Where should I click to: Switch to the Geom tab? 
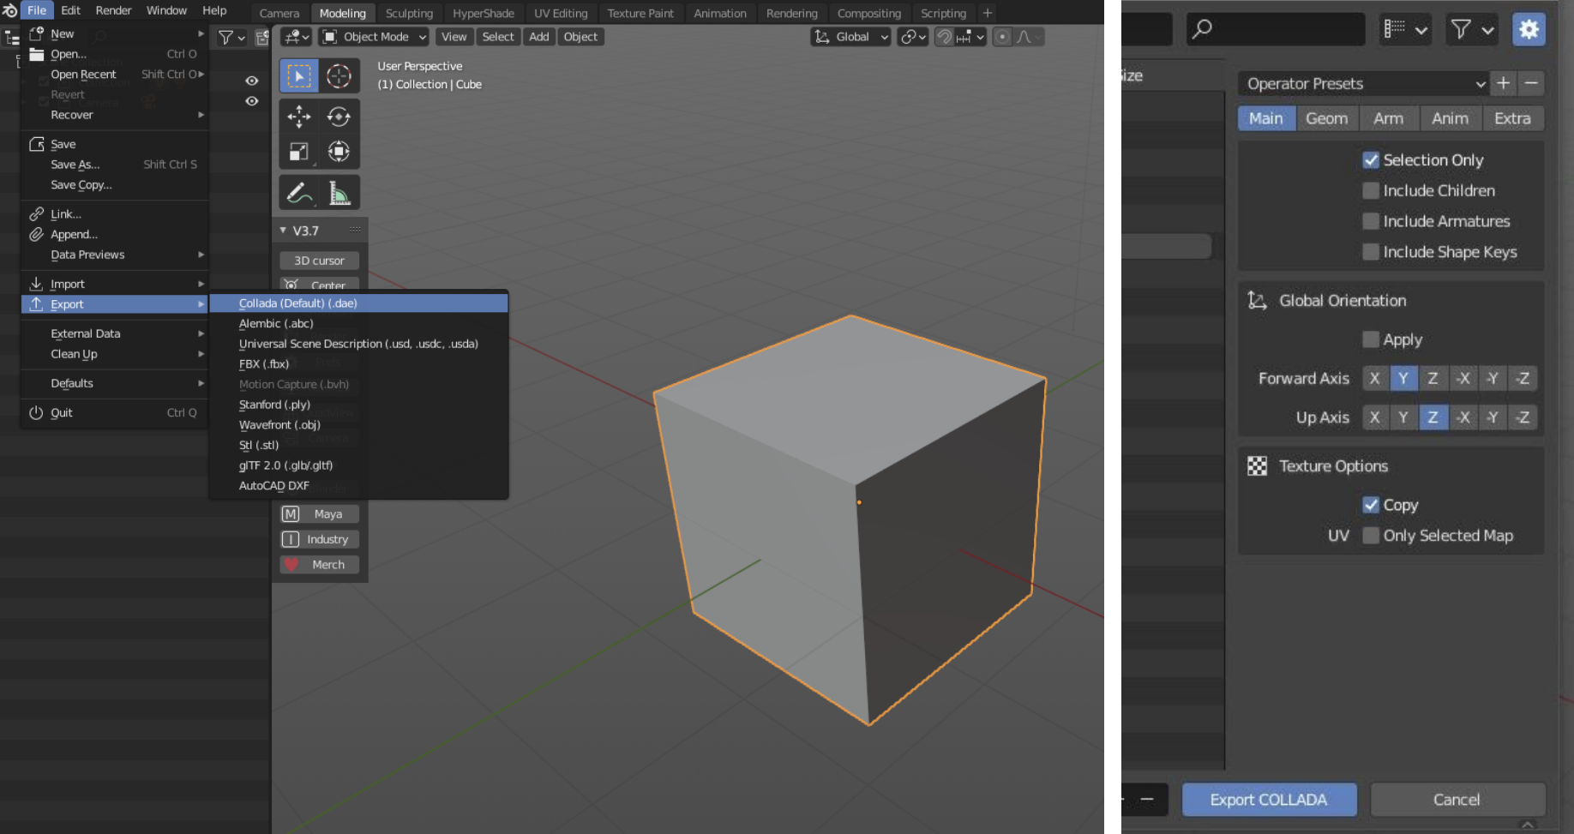point(1326,118)
